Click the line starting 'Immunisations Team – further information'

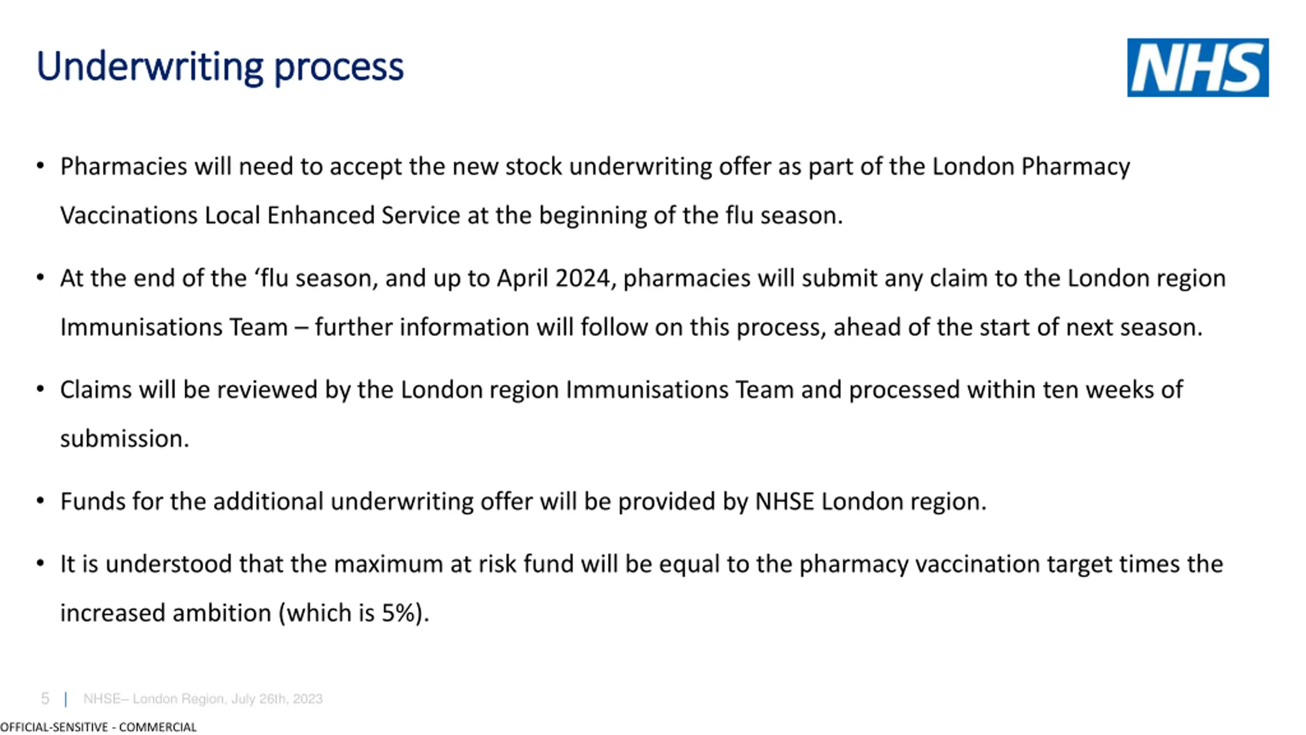631,327
